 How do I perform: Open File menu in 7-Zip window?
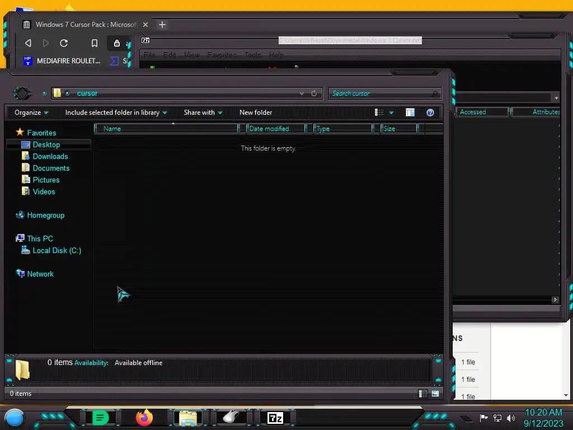click(x=149, y=55)
